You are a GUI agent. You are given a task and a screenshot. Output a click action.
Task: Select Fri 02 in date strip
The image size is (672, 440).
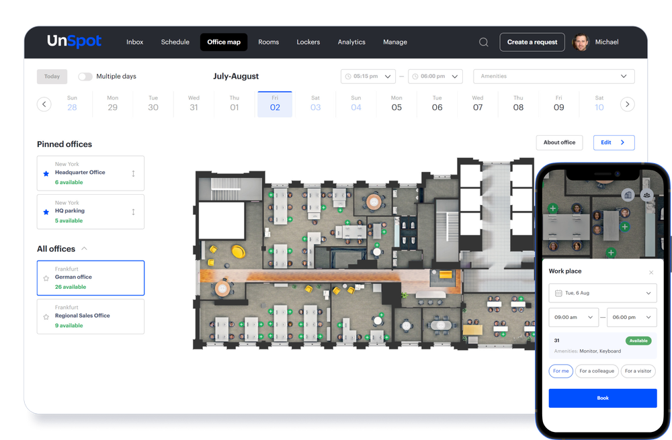point(275,104)
